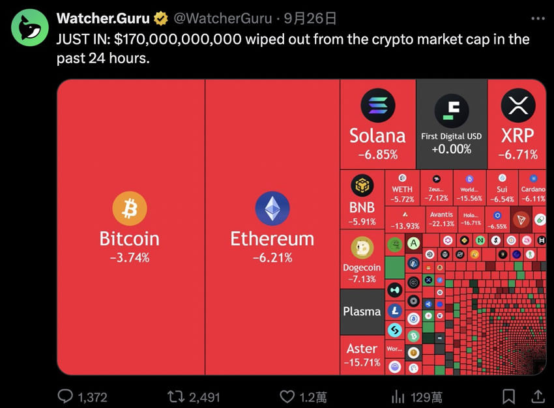This screenshot has height=408, width=554.
Task: Click the Ethereum diamond logo
Action: pos(272,209)
